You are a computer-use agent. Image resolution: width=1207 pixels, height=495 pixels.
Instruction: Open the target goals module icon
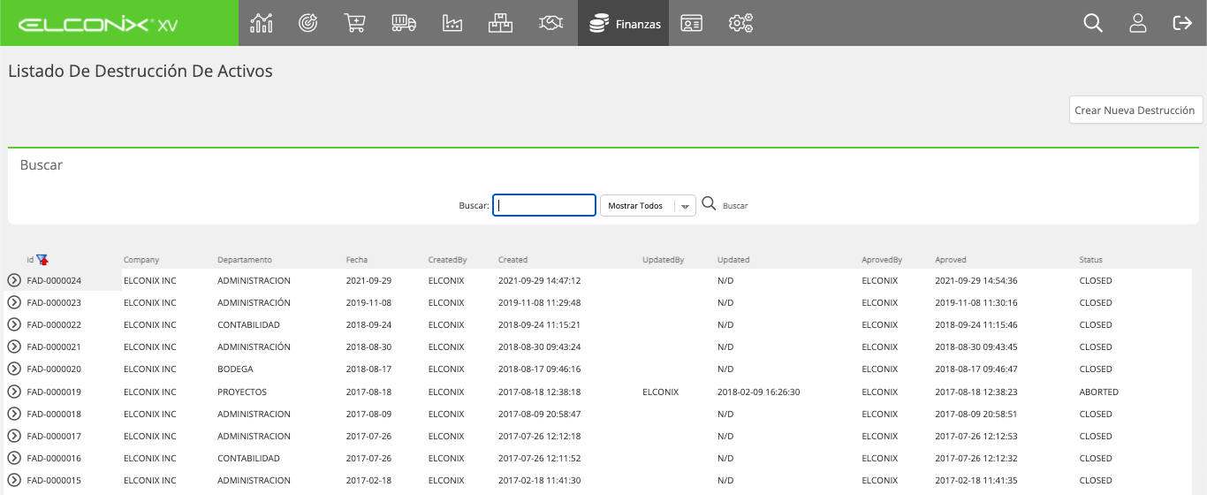307,23
